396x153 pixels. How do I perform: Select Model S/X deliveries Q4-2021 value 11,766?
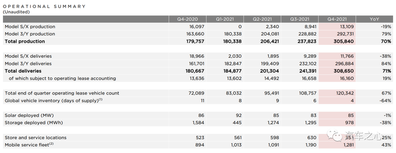click(347, 56)
